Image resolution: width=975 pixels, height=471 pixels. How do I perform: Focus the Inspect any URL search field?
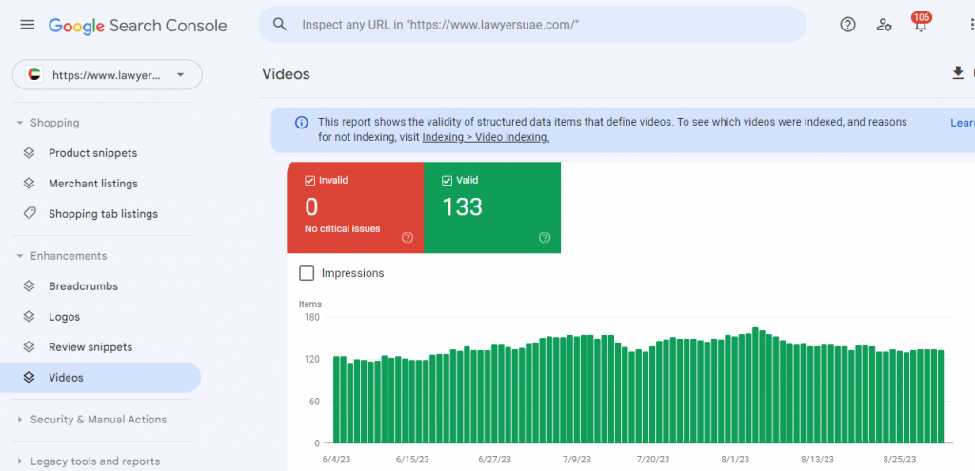pos(532,24)
